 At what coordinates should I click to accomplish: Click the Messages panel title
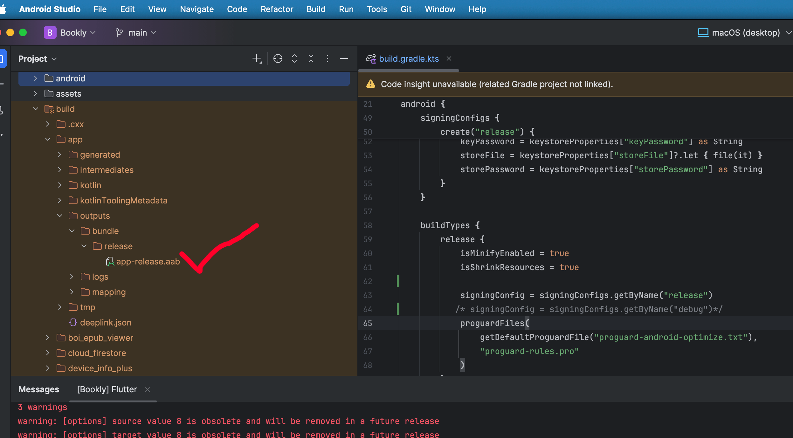point(39,389)
